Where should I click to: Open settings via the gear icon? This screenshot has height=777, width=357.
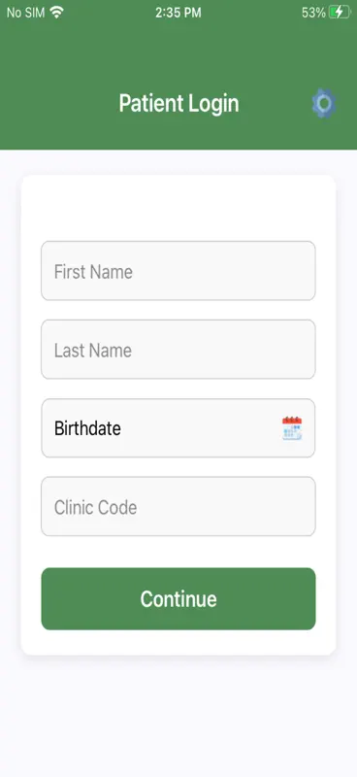(324, 103)
